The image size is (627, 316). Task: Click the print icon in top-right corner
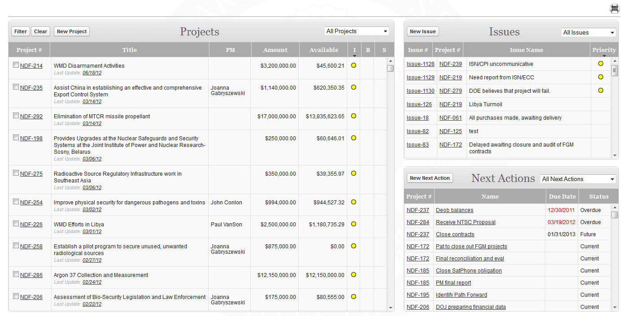[614, 8]
